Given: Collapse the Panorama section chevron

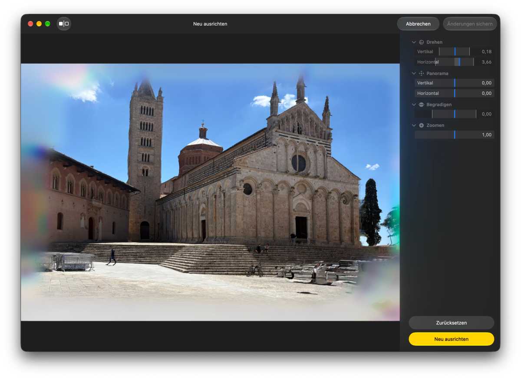Looking at the screenshot, I should coord(414,73).
